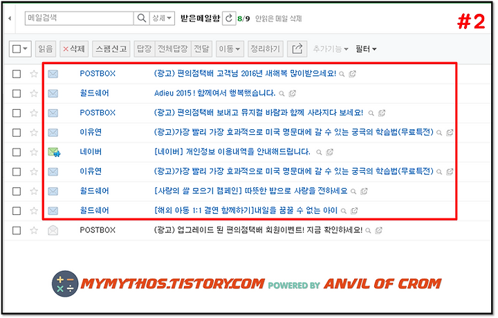498x318 pixels.
Task: Click the 받은메일함 title
Action: [x=200, y=19]
